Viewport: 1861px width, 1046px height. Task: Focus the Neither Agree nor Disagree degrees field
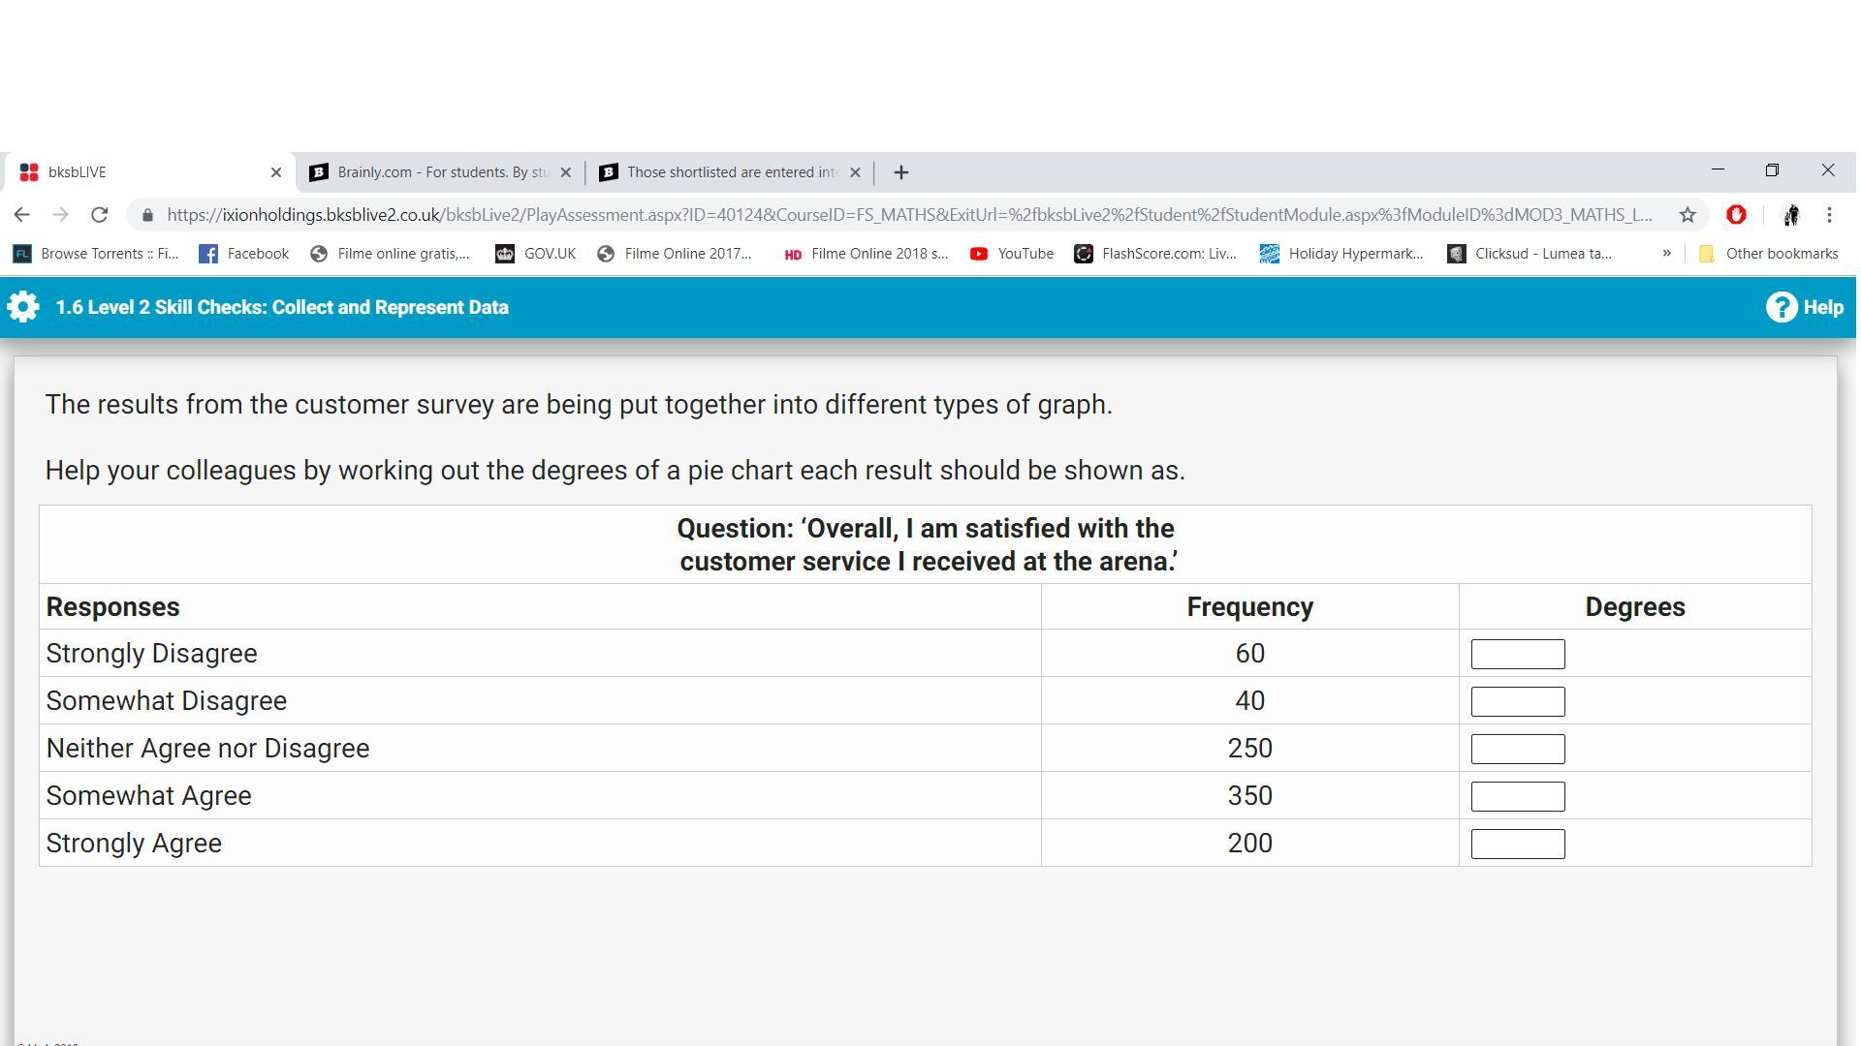[x=1517, y=749]
